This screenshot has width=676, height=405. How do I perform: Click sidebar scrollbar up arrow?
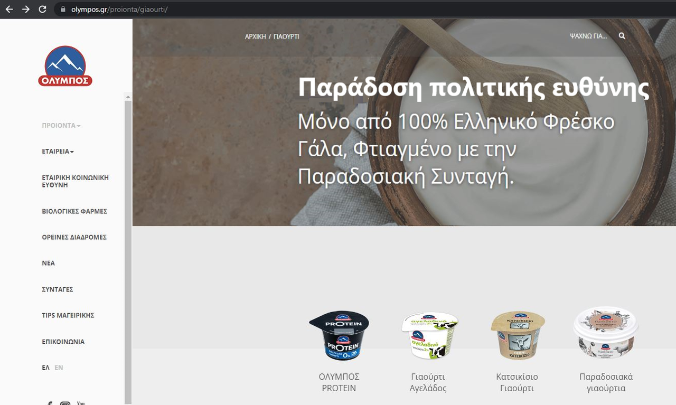128,97
